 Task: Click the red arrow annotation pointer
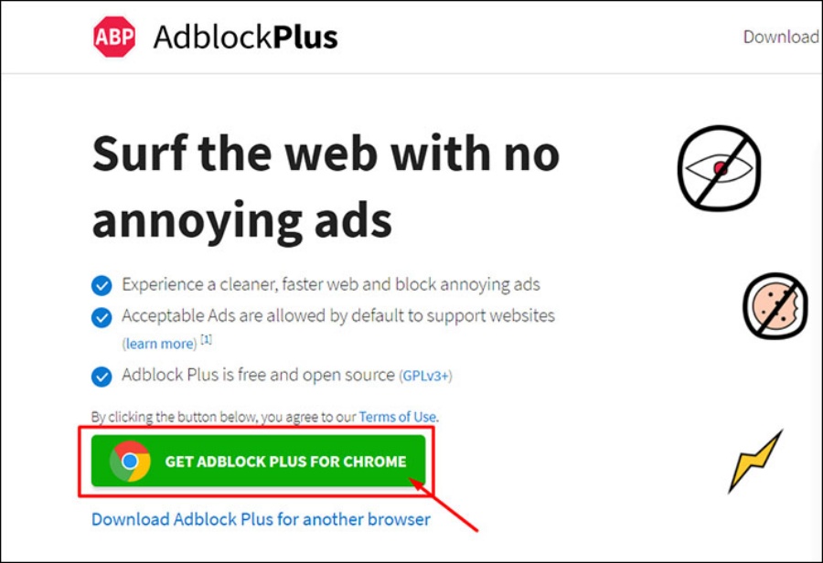point(444,505)
